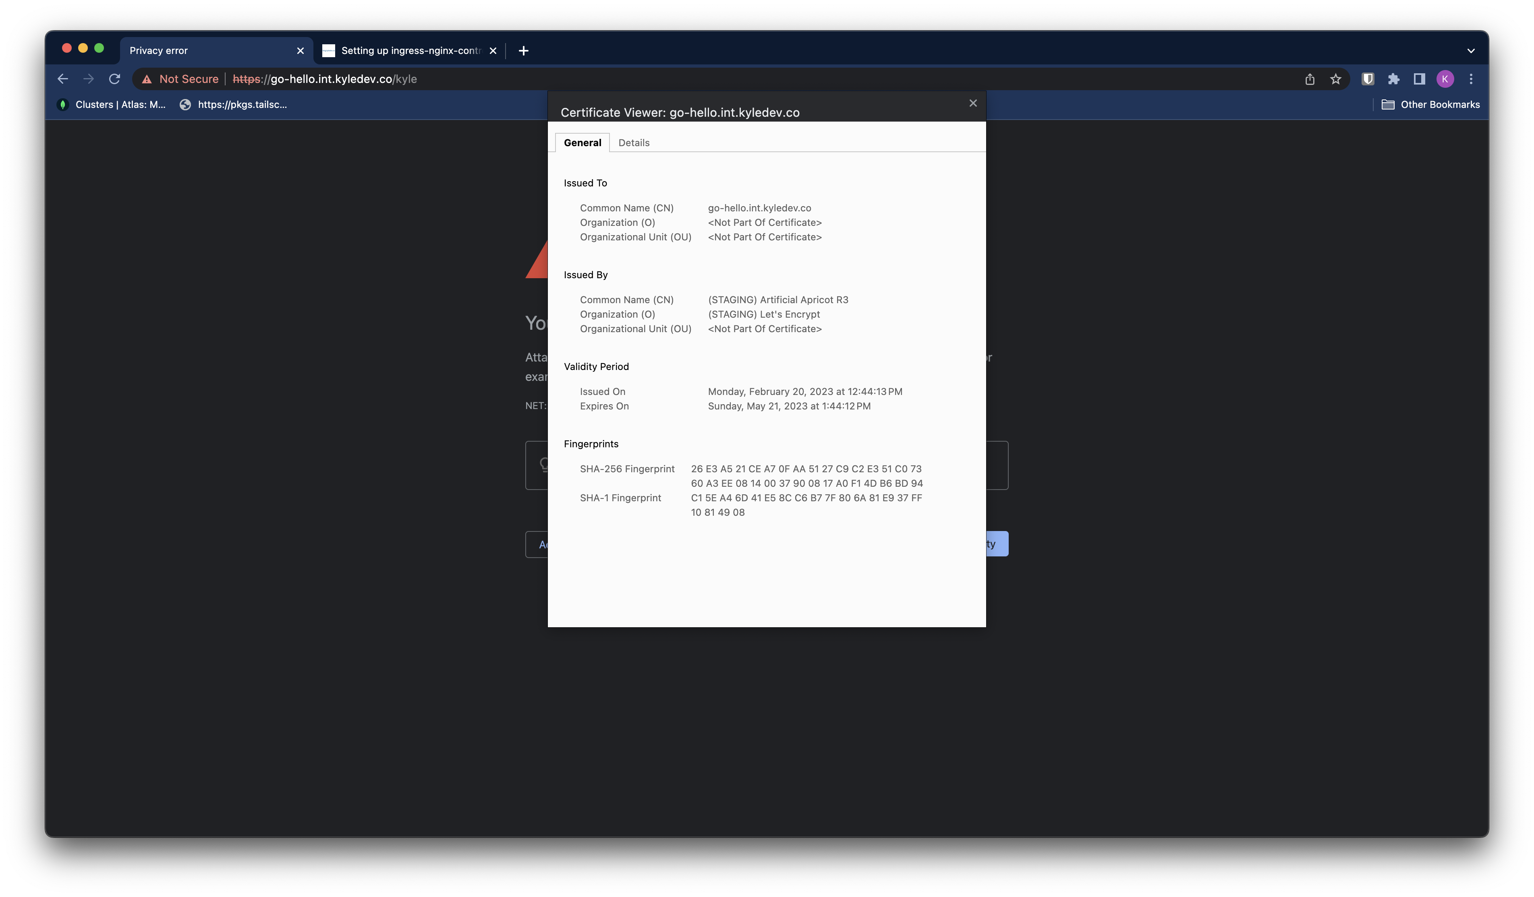Open the K profile avatar
This screenshot has width=1534, height=897.
click(x=1445, y=79)
